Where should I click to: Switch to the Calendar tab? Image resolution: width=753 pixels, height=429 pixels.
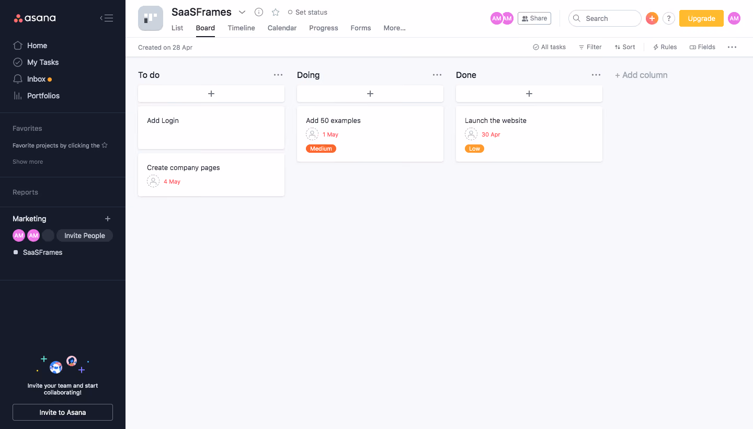pos(282,28)
